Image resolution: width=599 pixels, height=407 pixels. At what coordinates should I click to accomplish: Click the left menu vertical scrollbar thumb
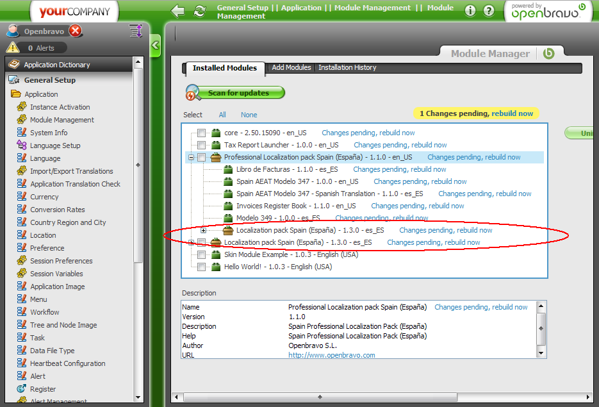[x=138, y=165]
